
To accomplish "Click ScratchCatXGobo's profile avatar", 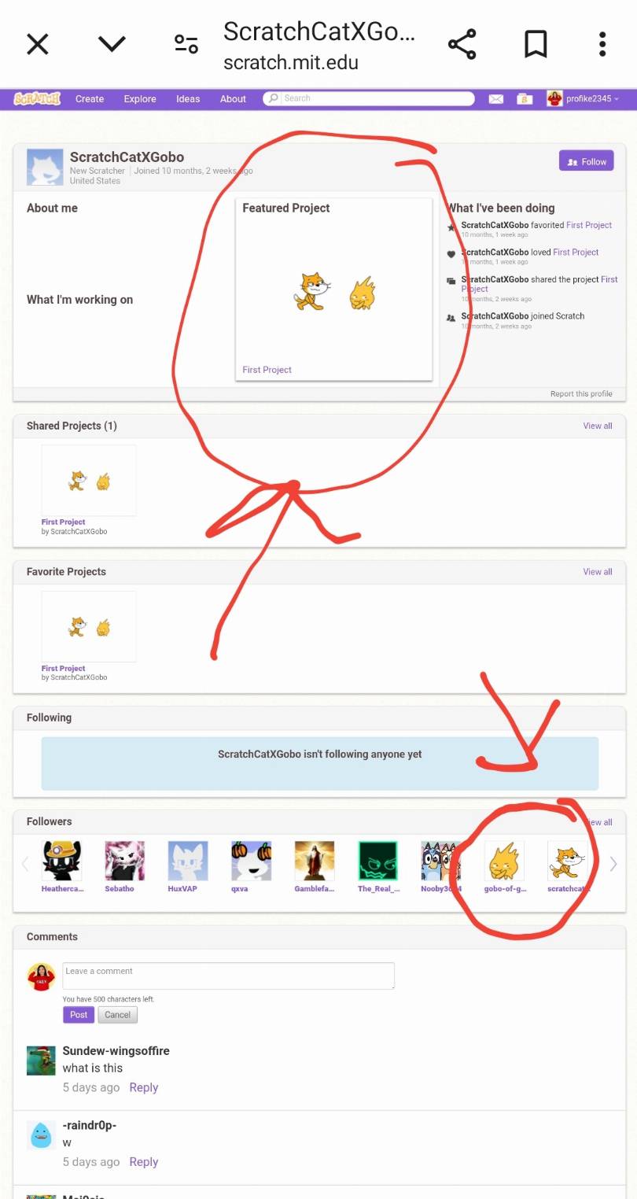I will point(46,167).
